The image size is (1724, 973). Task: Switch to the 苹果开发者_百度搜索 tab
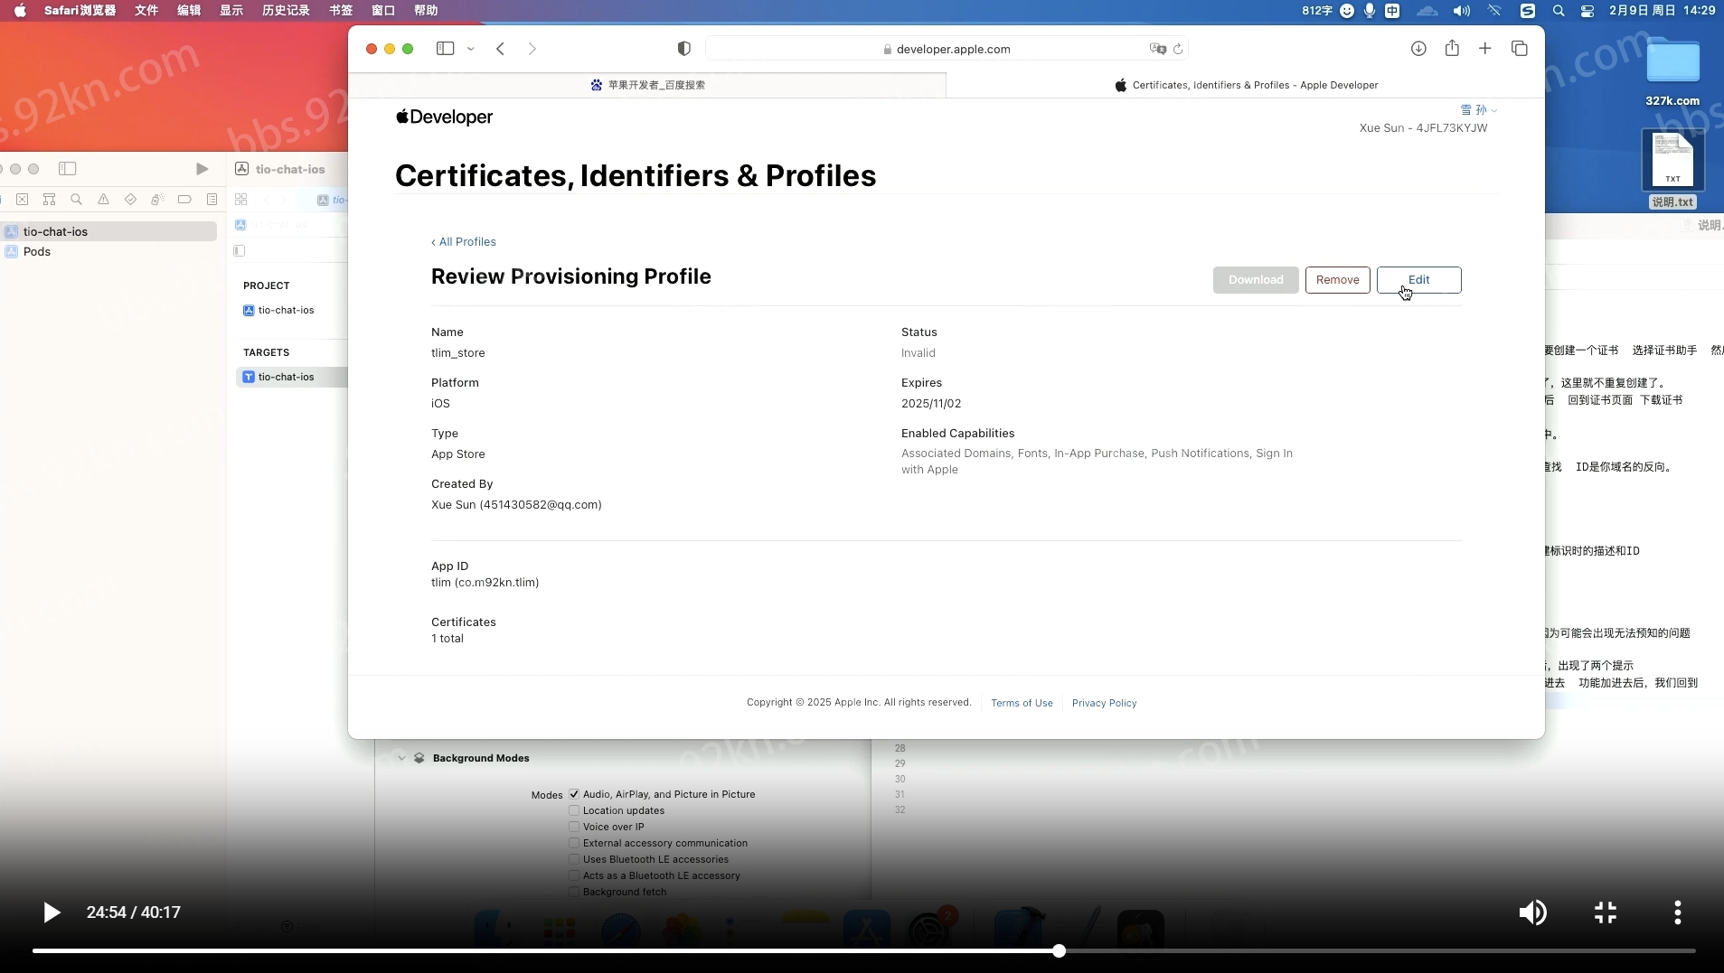647,85
